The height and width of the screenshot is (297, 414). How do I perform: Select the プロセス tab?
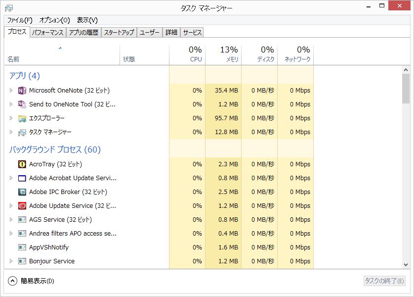click(x=17, y=32)
